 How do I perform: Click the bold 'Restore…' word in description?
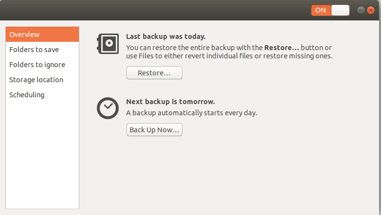282,48
